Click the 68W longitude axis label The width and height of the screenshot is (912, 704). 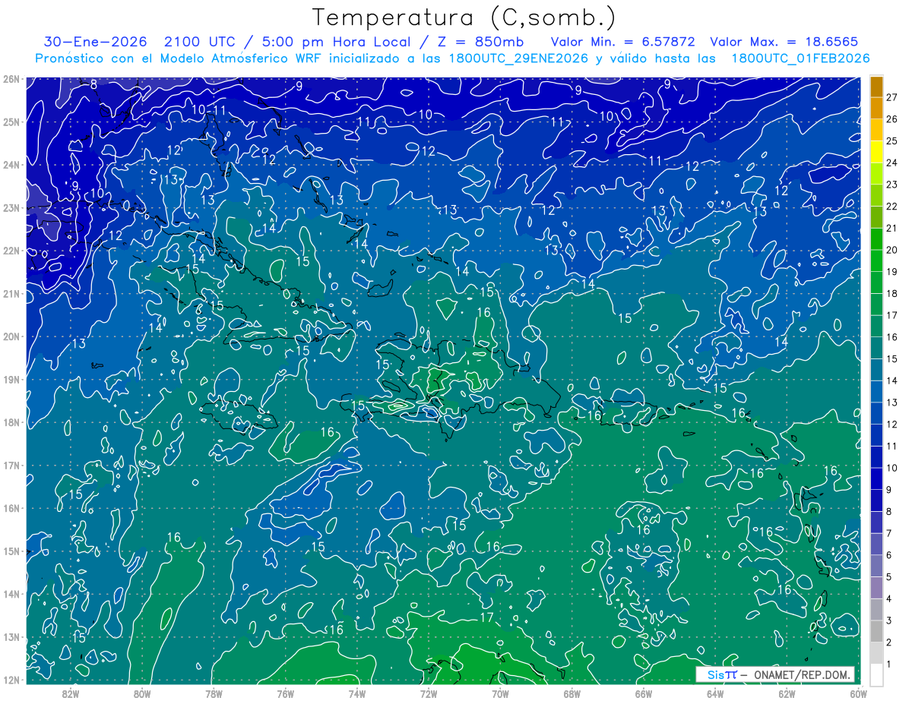(572, 693)
